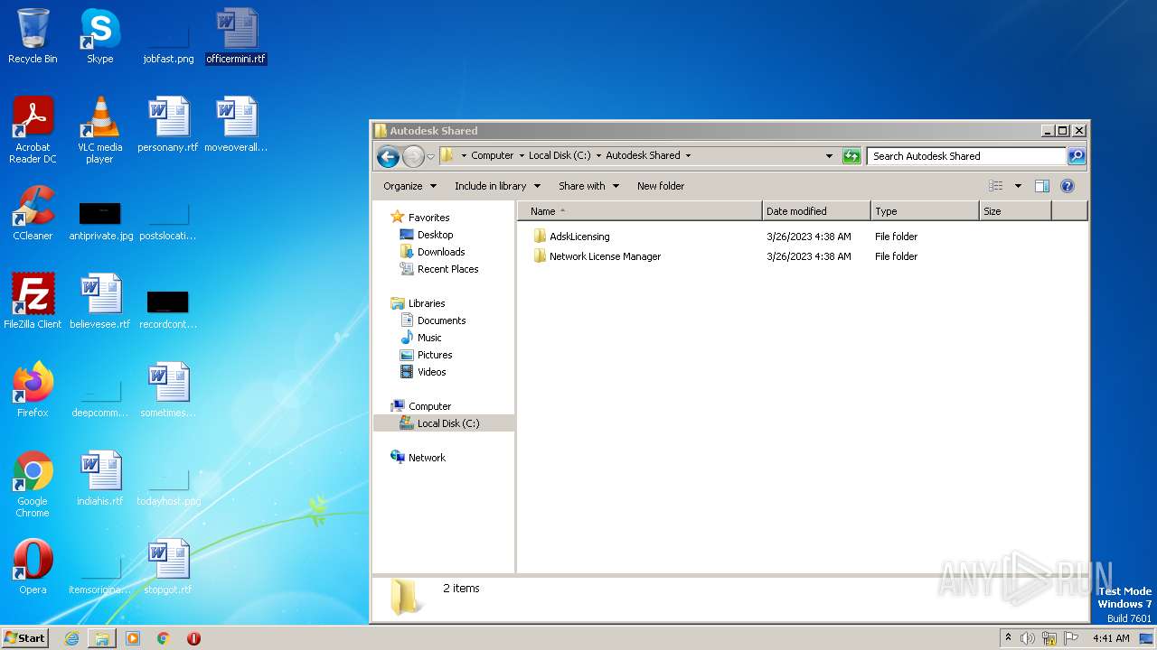Select the personany.rtf desktop file
This screenshot has height=650, width=1157.
pyautogui.click(x=168, y=125)
